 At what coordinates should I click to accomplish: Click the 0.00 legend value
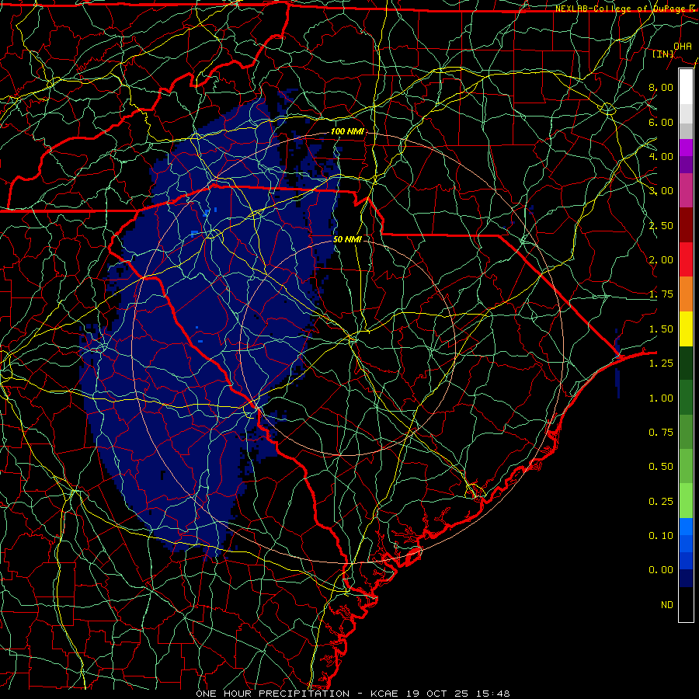[661, 570]
